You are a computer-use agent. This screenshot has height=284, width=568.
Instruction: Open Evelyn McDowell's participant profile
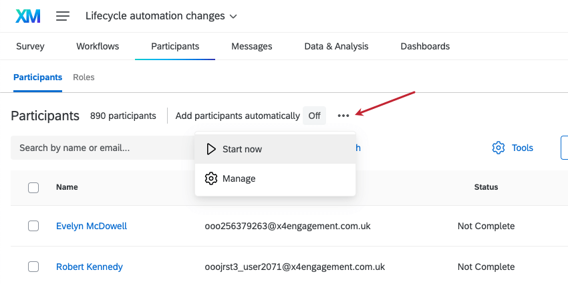(92, 226)
